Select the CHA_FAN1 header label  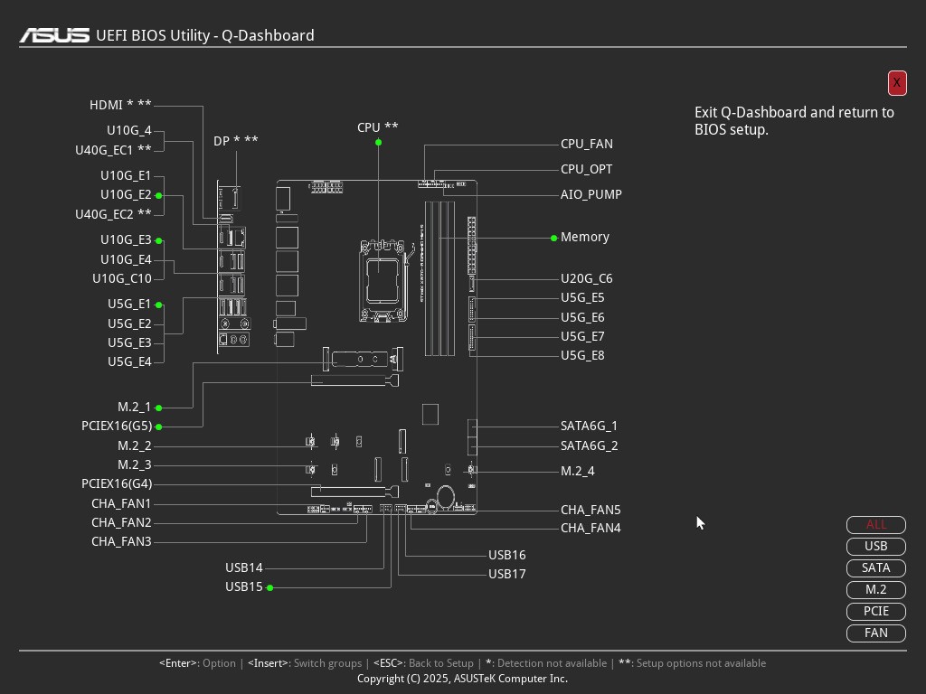121,503
